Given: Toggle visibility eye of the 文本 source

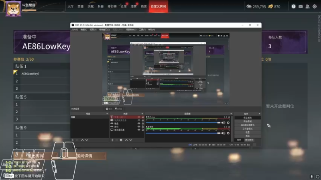Looking at the screenshot, I should pyautogui.click(x=139, y=117).
